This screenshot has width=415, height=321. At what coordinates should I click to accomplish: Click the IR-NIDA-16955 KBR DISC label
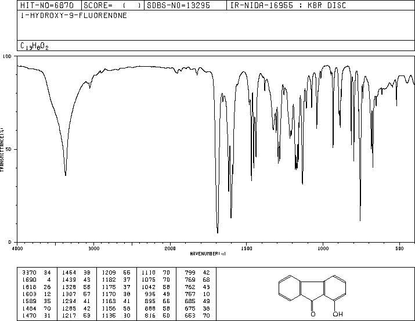point(288,5)
